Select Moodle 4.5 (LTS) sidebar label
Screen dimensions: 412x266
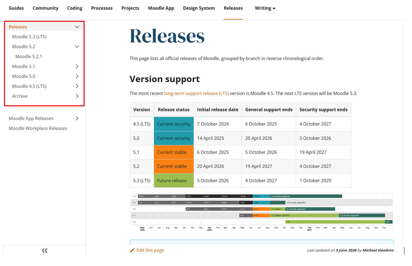29,86
